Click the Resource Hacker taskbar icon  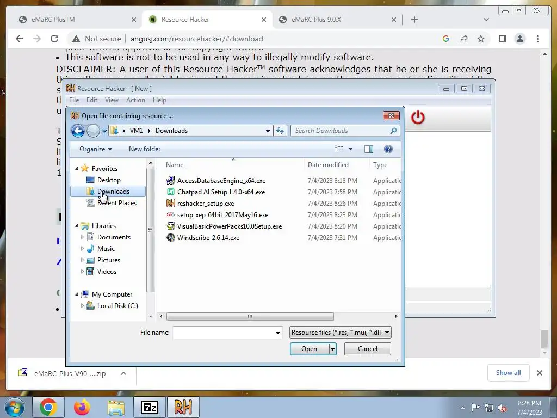[183, 407]
